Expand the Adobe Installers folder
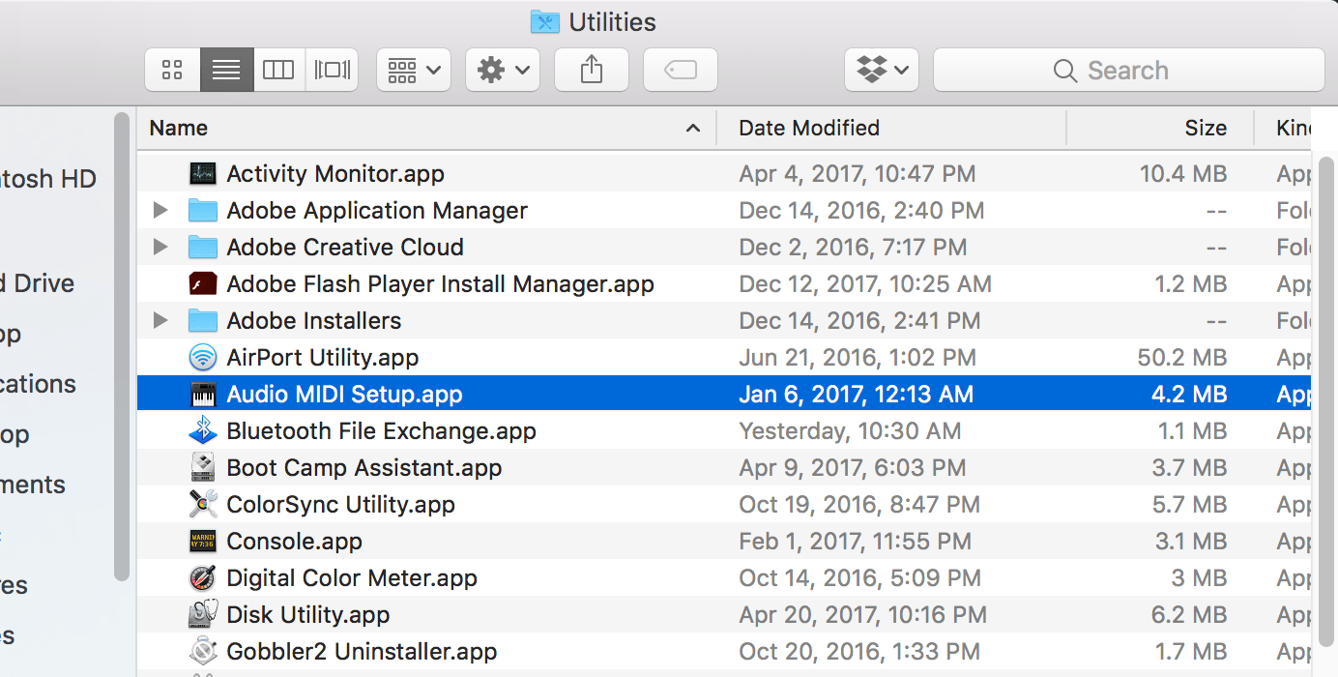1338x677 pixels. click(x=160, y=321)
